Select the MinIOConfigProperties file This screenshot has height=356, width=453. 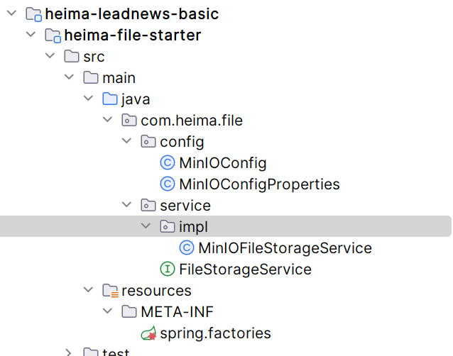click(x=259, y=184)
